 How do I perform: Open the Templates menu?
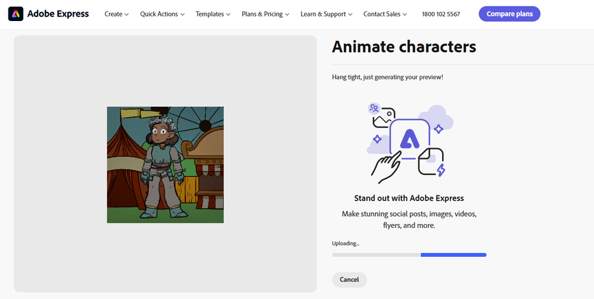tap(213, 14)
